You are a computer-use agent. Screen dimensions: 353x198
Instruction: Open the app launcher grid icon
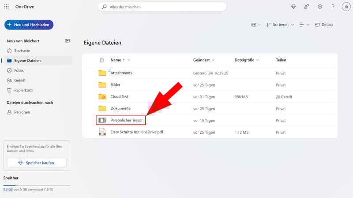(x=7, y=7)
